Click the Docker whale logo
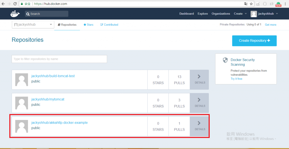The width and height of the screenshot is (289, 149). (15, 14)
